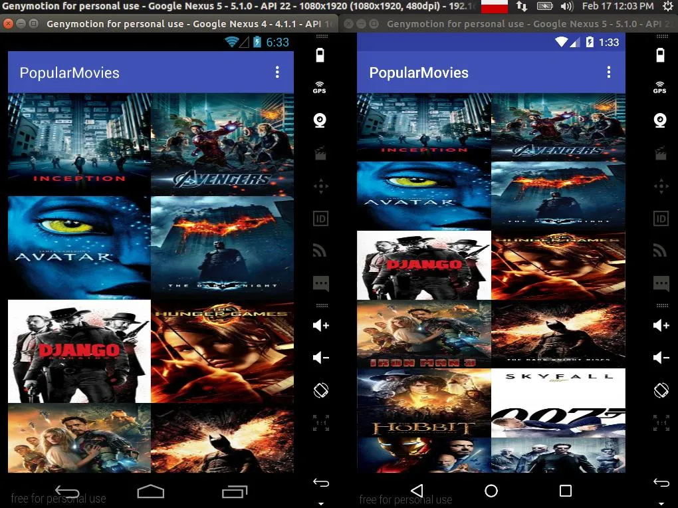Rotate the Nexus 4 emulator screen
Screen dimensions: 678x508
coord(321,390)
